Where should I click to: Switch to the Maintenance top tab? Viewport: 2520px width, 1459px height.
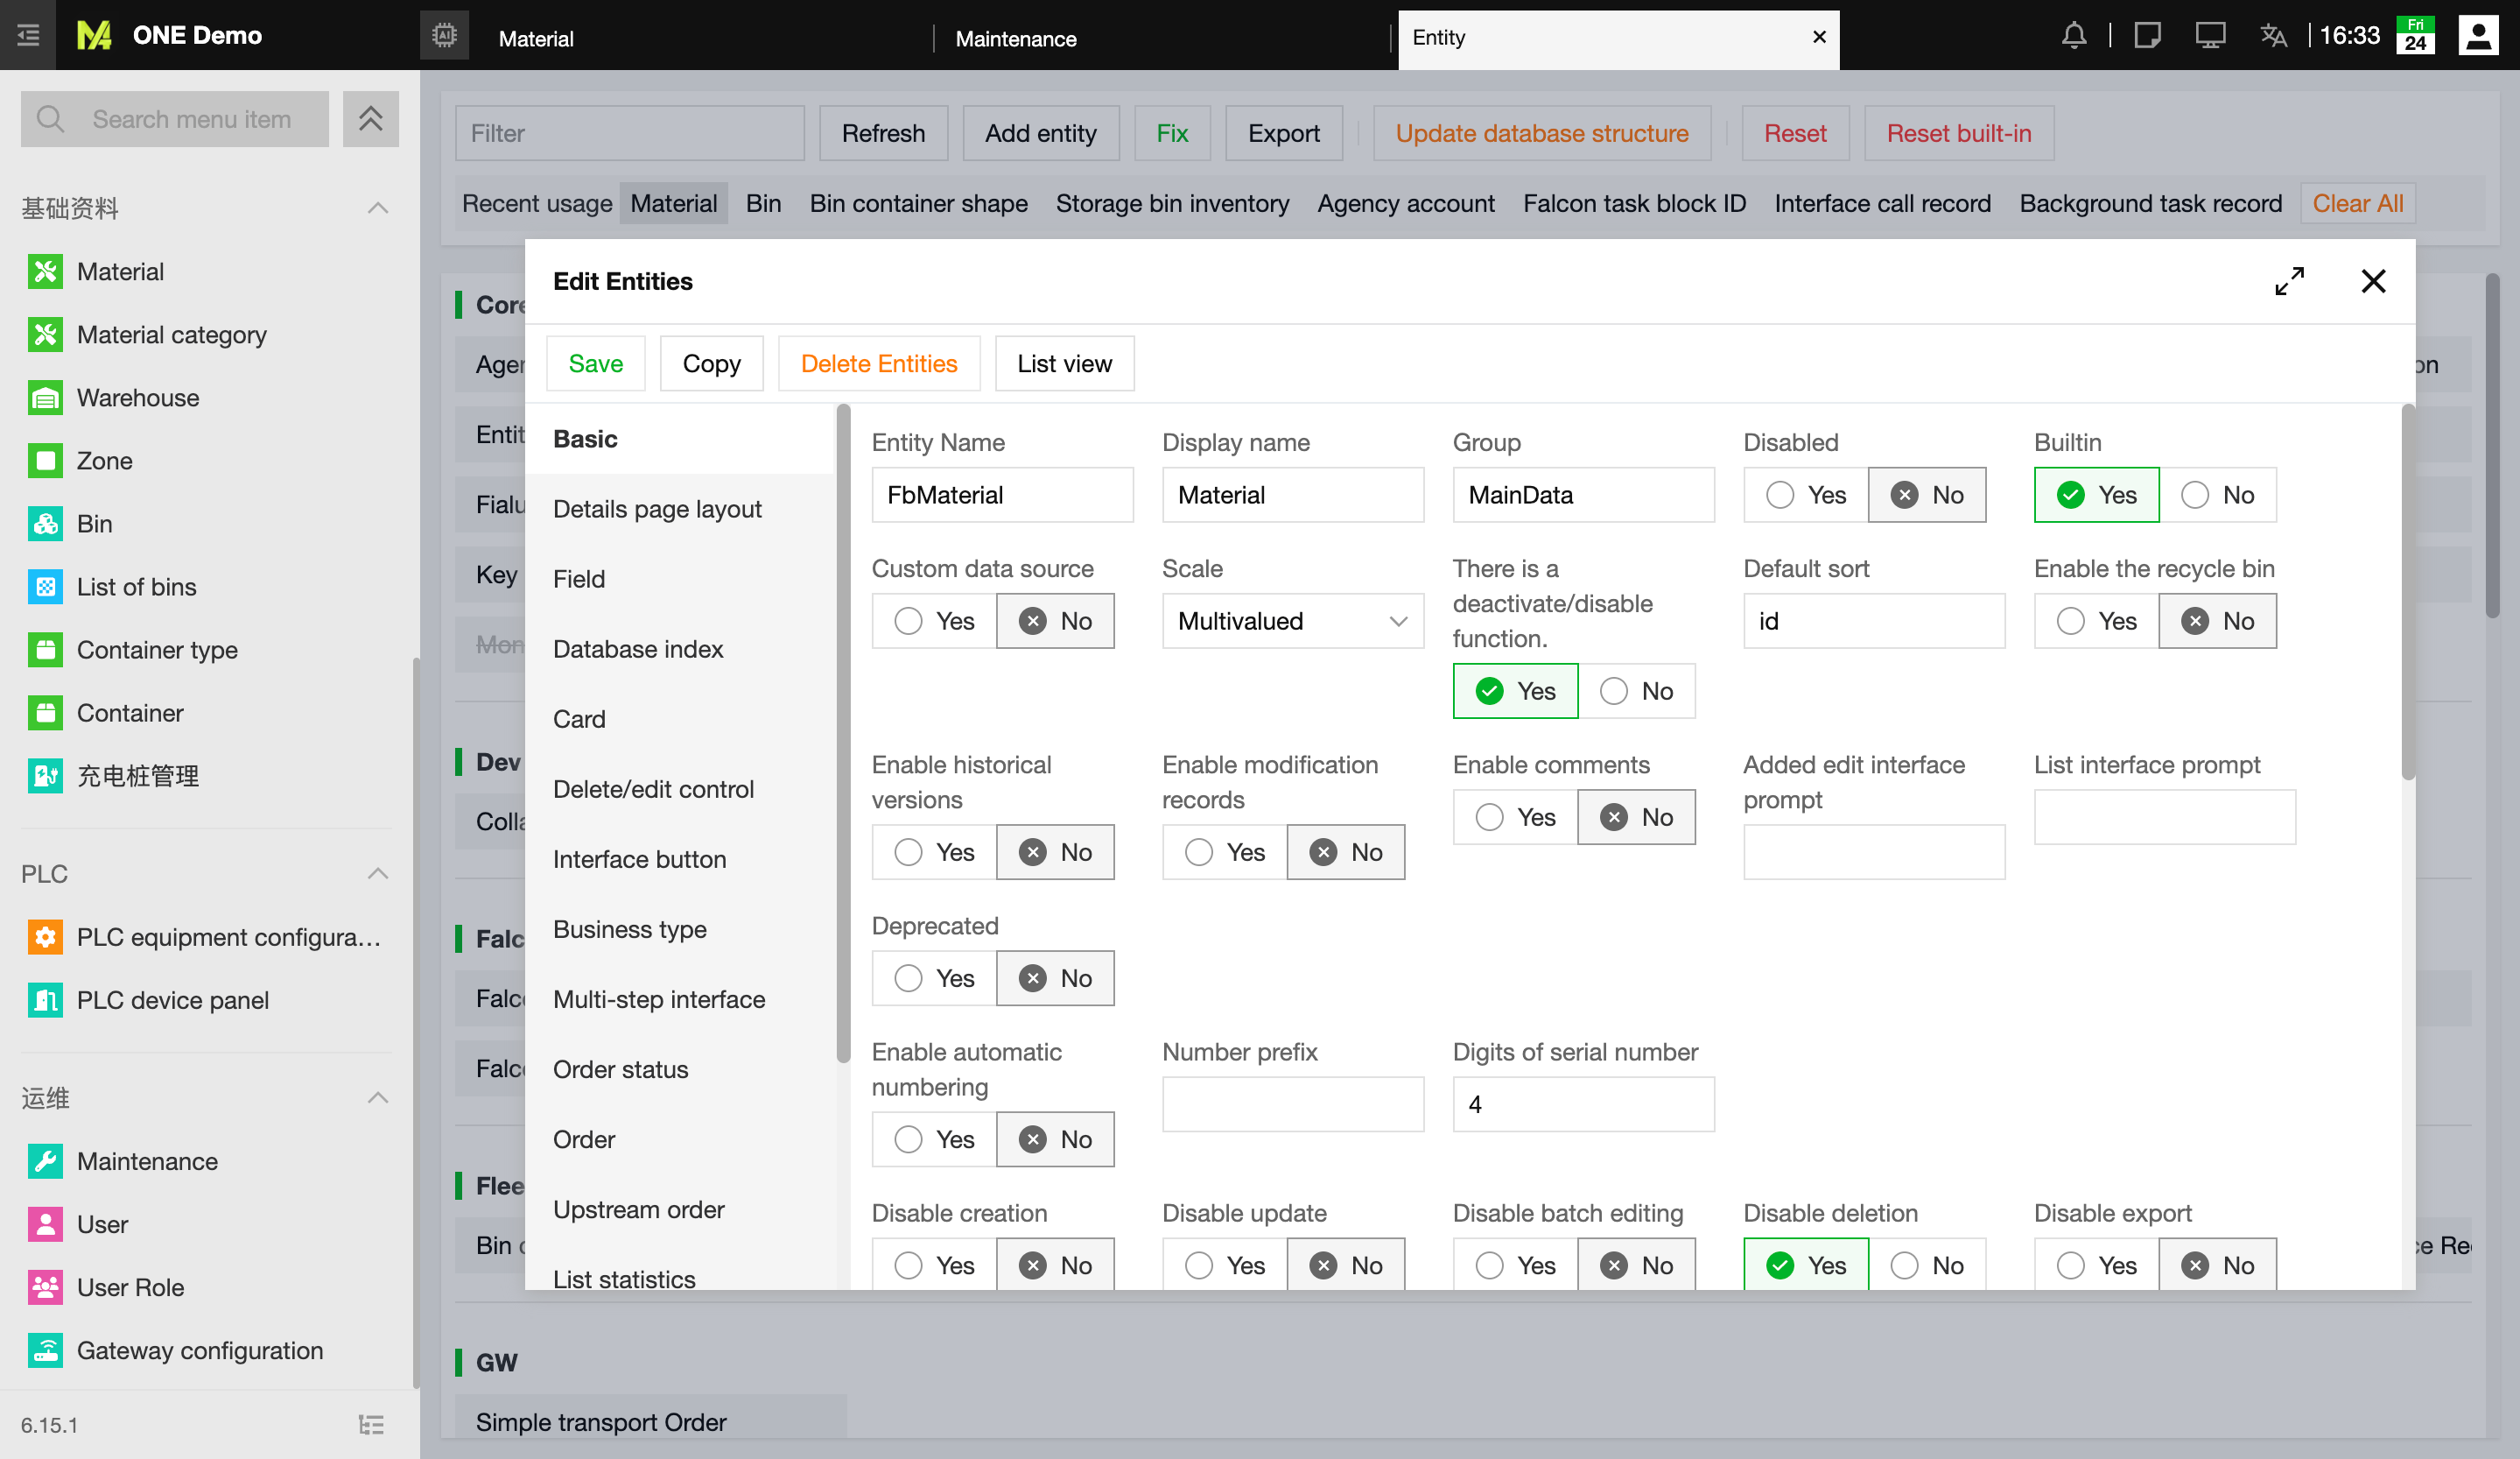[x=1016, y=38]
